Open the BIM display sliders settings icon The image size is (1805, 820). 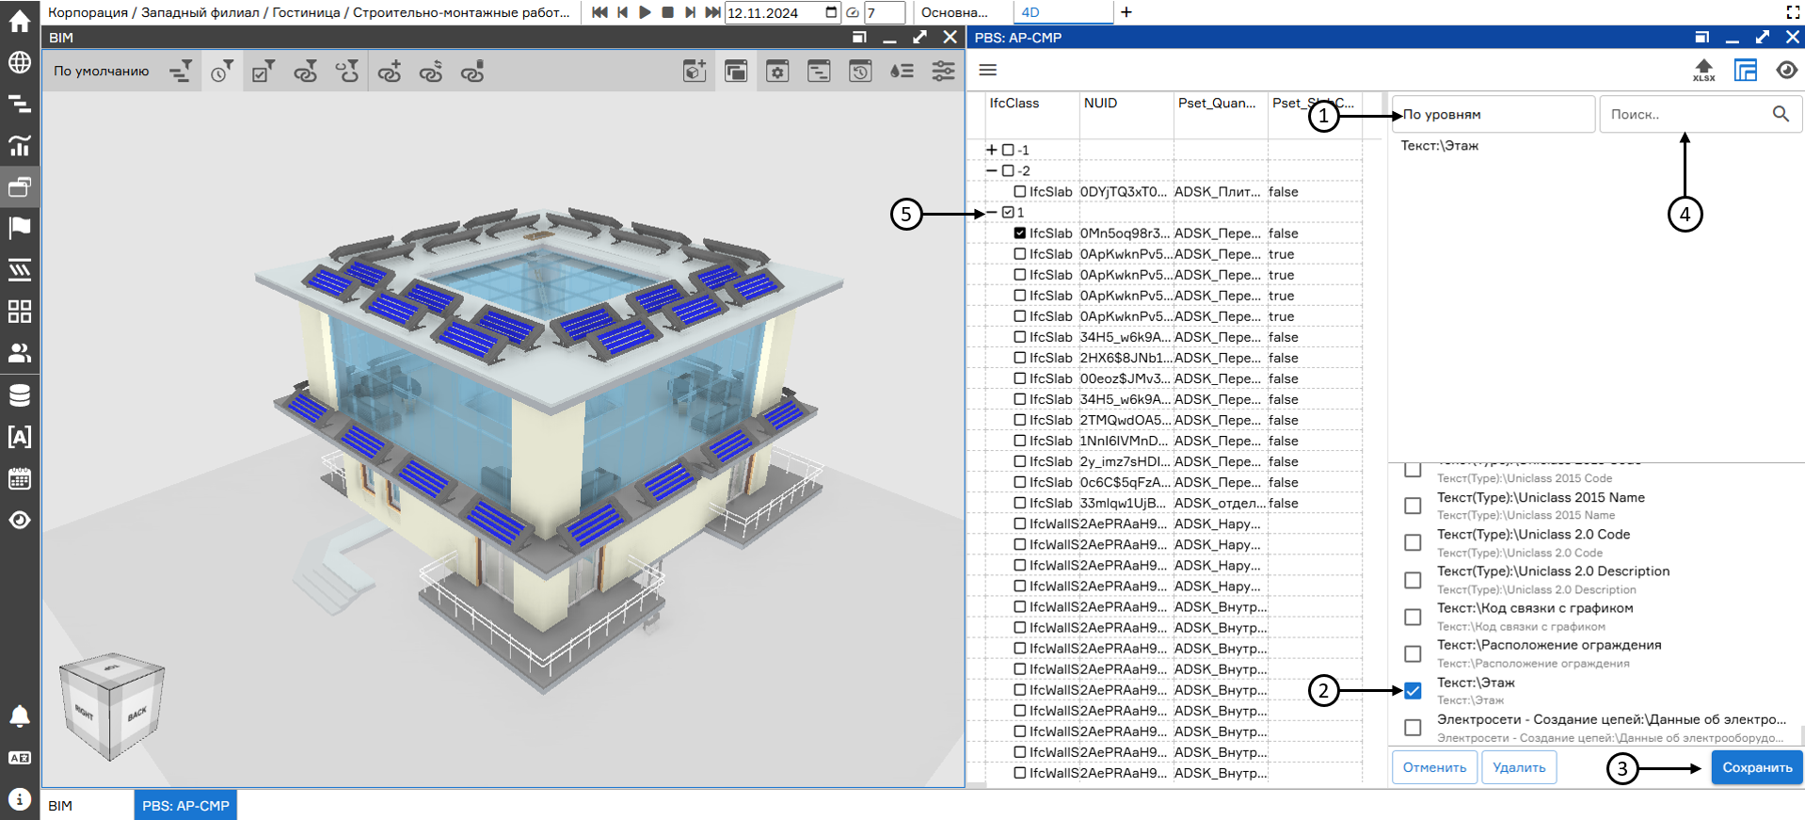[943, 72]
